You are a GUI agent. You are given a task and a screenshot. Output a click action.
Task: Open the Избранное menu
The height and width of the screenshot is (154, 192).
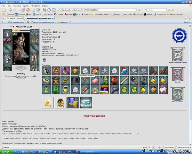(17, 6)
